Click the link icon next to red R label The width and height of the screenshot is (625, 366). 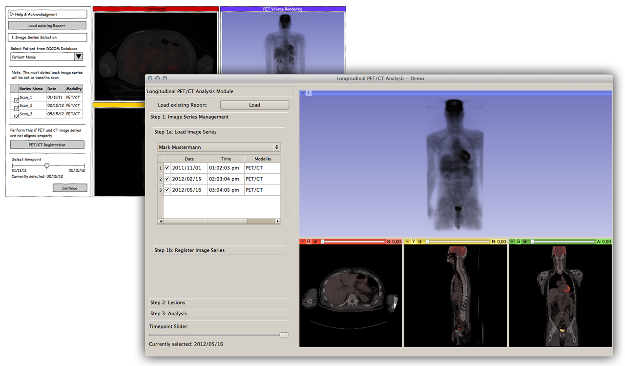coord(315,242)
